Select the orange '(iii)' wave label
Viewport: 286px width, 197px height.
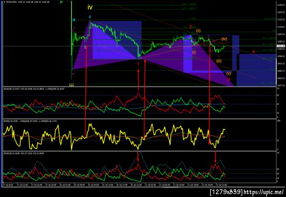coord(219,61)
